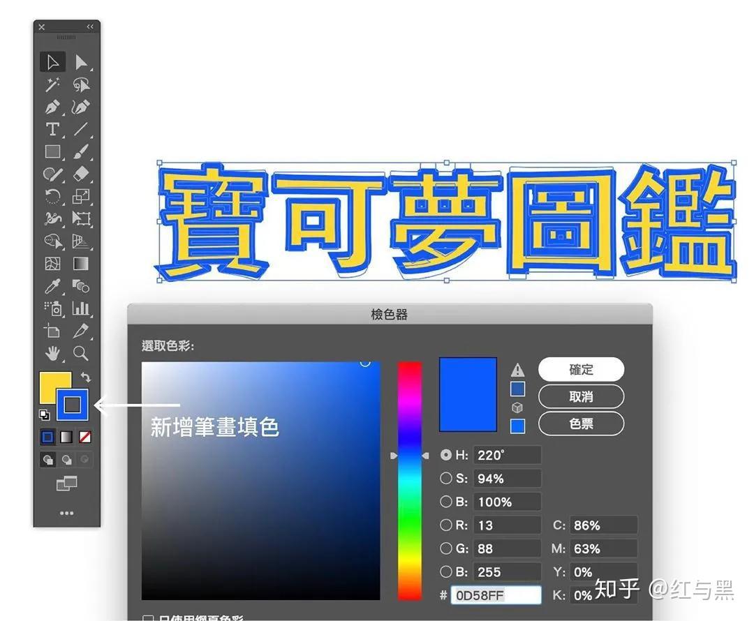Pick the Eyedropper tool

(x=52, y=287)
